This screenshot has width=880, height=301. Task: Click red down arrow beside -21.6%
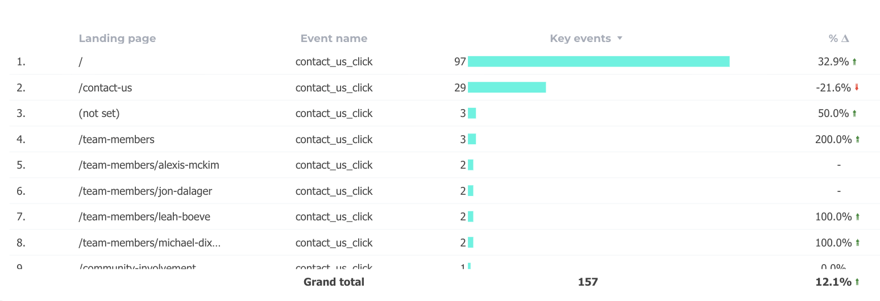click(857, 88)
